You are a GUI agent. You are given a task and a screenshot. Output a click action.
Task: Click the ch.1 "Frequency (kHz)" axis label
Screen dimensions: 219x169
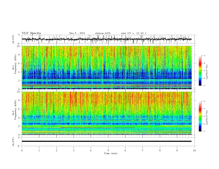pos(15,64)
